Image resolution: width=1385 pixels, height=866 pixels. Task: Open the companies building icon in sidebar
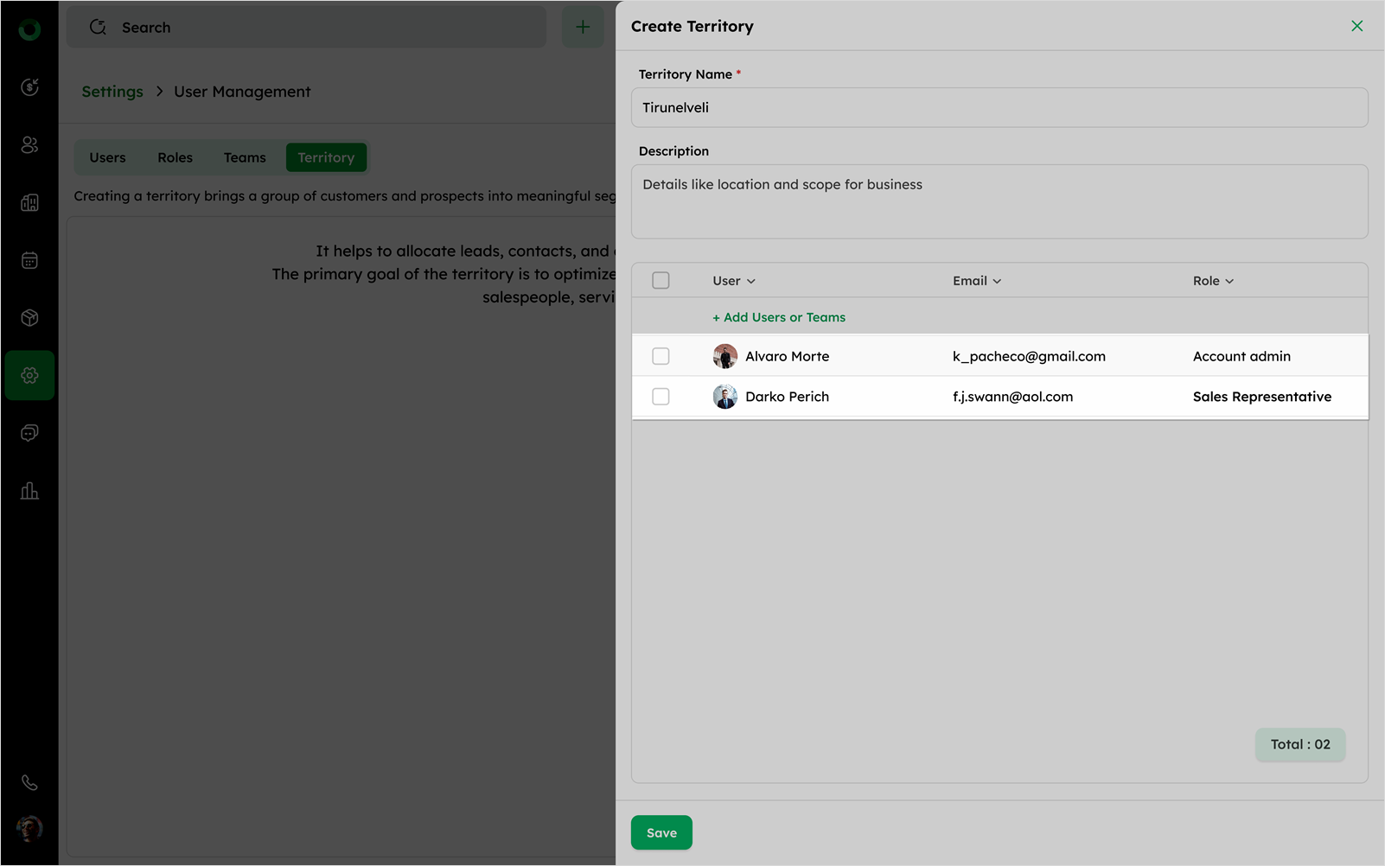[x=29, y=202]
